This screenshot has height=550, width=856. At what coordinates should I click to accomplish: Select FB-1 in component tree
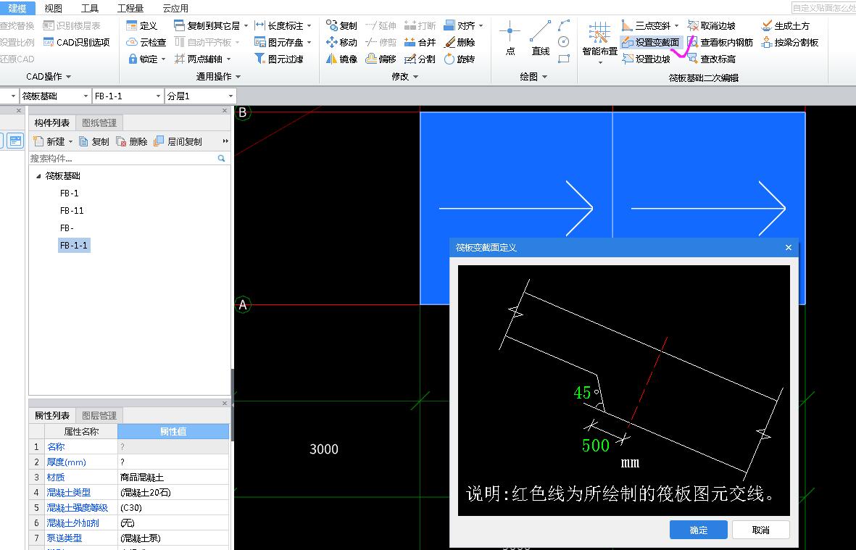pos(70,193)
